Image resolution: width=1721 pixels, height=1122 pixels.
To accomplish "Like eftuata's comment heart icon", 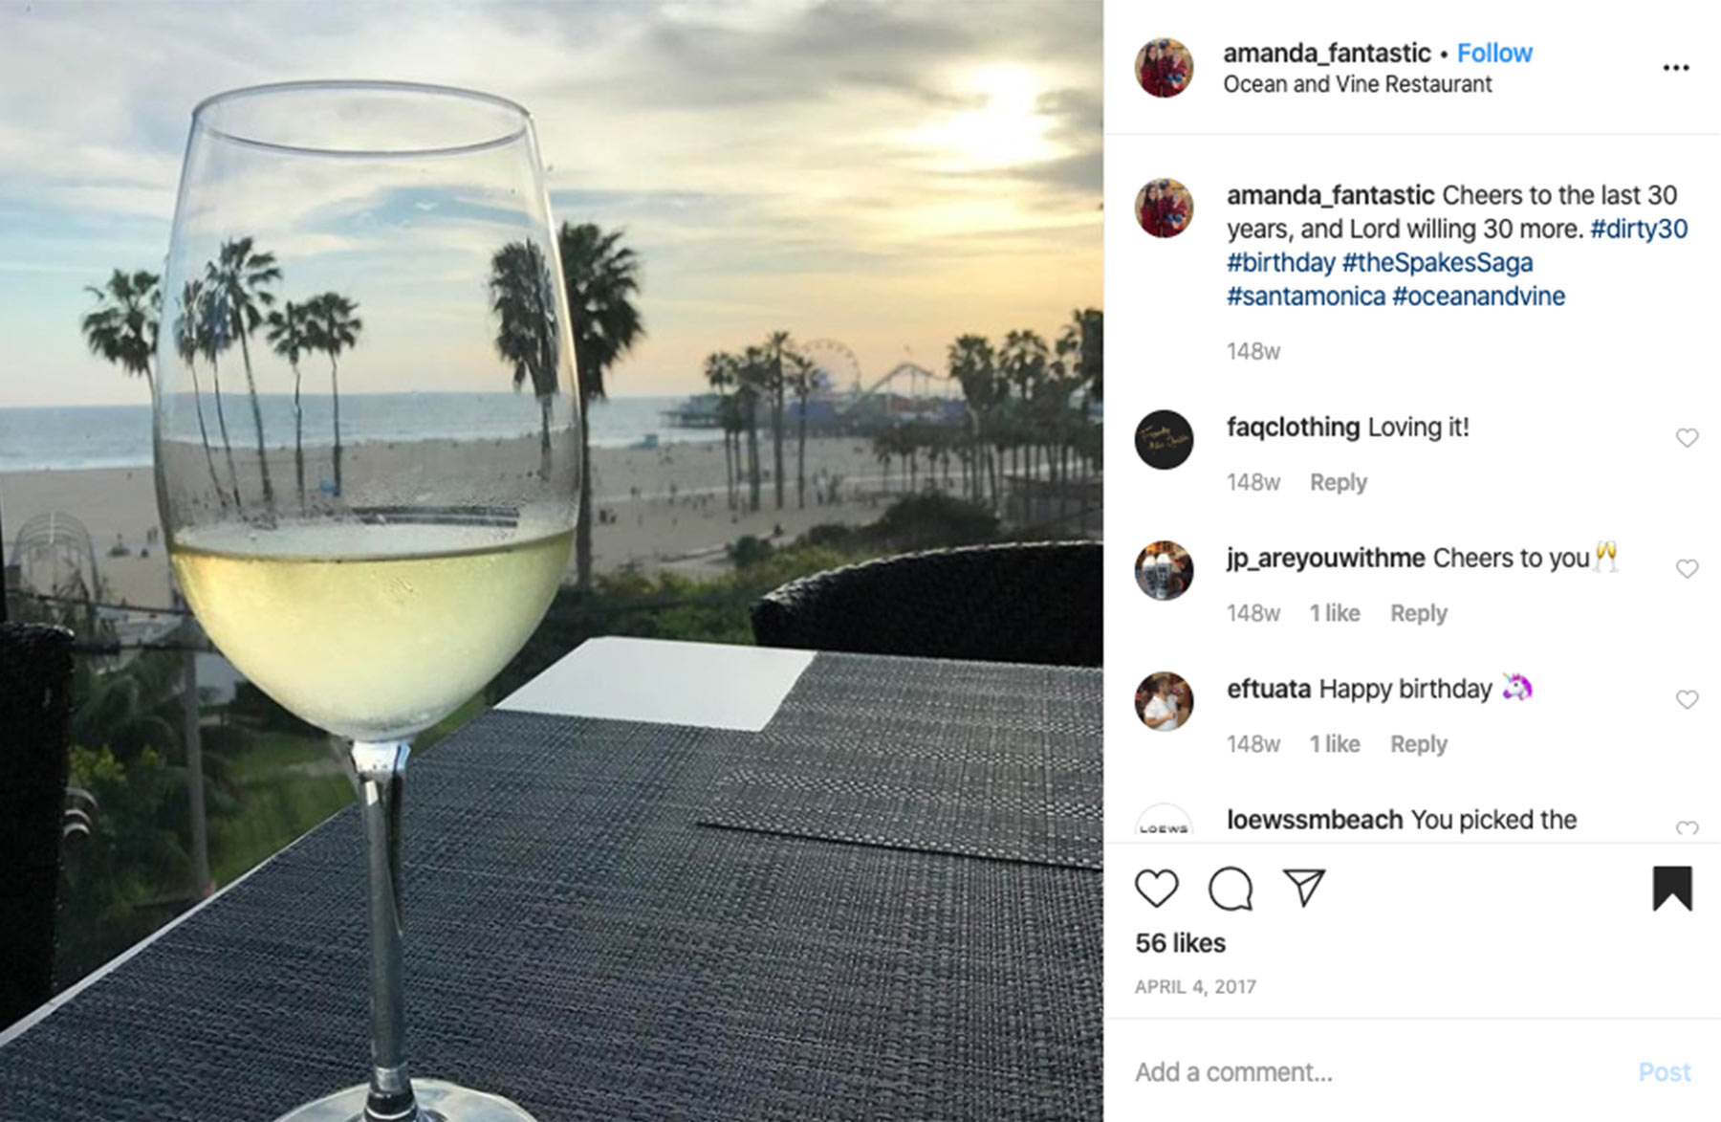I will [1687, 700].
